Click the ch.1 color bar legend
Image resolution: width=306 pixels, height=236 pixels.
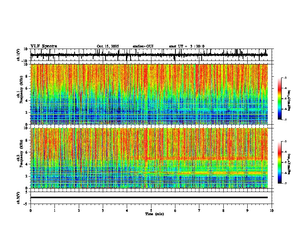pos(280,99)
